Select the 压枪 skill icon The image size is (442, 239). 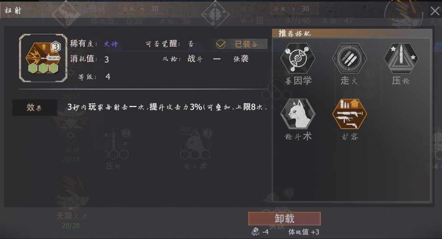click(x=401, y=58)
